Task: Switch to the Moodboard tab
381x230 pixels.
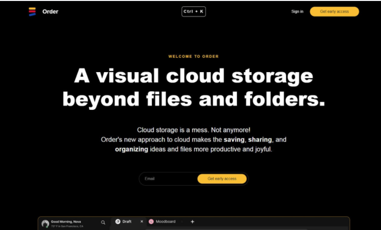Action: coord(165,222)
